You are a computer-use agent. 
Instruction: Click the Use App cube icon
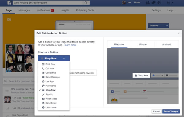(x=43, y=81)
